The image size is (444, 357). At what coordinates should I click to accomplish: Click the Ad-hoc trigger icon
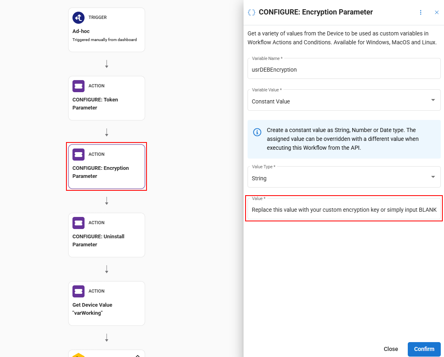pyautogui.click(x=78, y=18)
